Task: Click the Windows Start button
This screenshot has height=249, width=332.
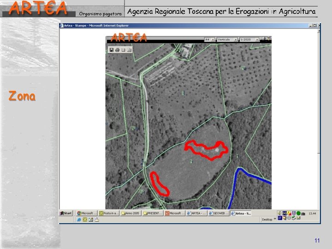Action: [66, 213]
